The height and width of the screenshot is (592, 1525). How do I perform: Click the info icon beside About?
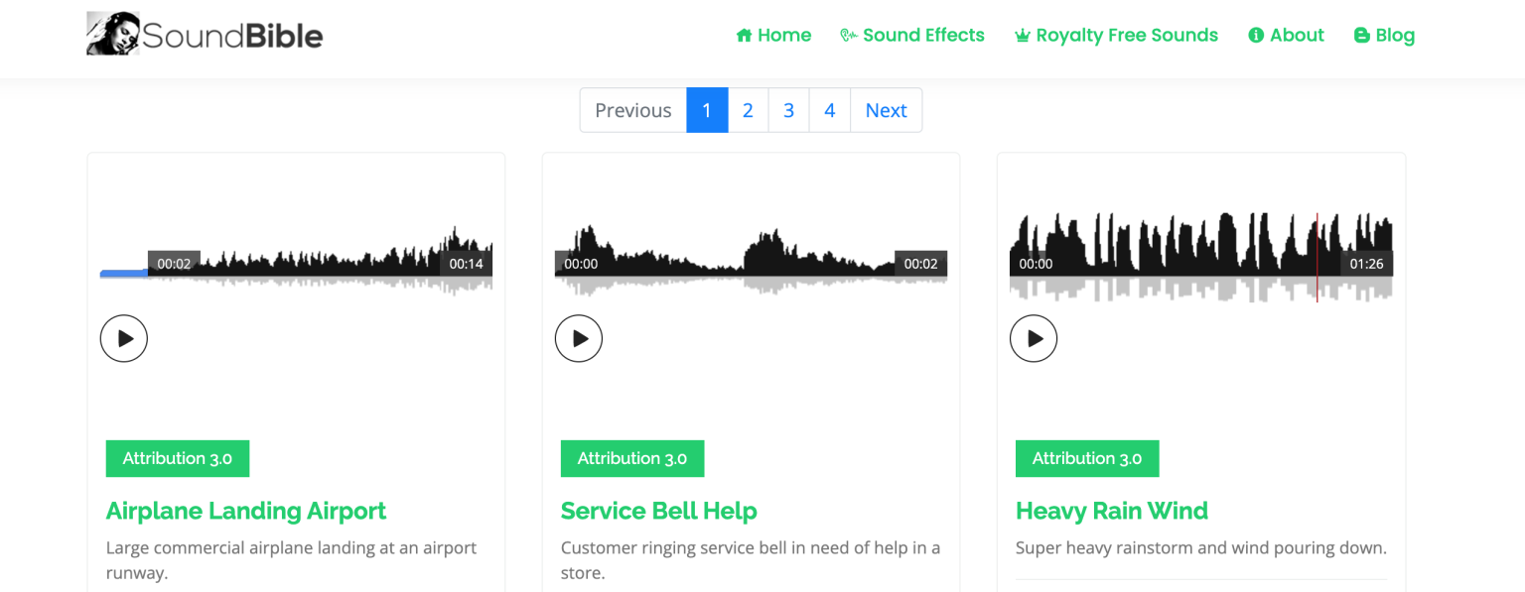pos(1257,35)
